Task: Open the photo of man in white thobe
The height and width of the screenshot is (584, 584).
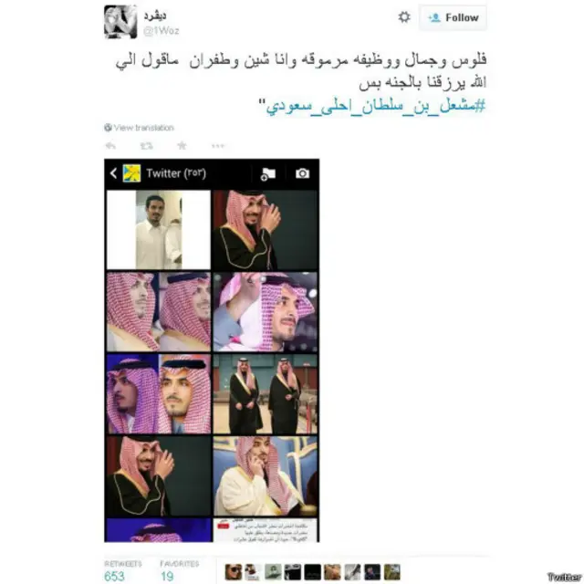Action: coord(159,230)
